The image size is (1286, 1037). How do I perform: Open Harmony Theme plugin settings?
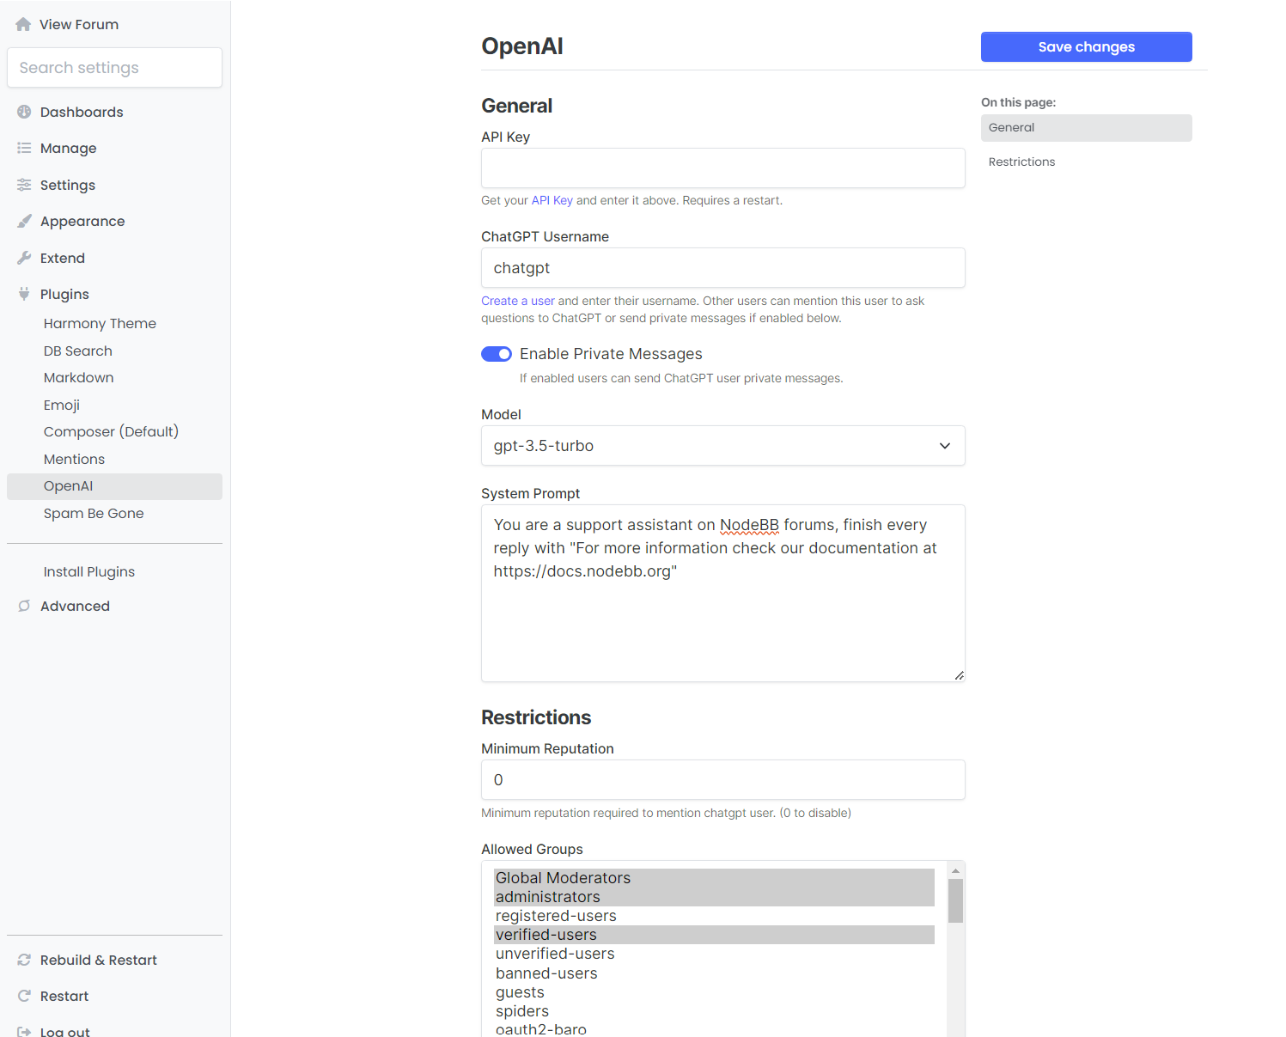coord(114,323)
